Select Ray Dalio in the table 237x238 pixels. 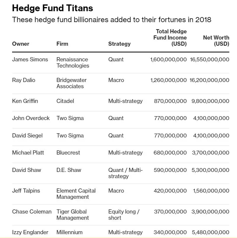24,80
